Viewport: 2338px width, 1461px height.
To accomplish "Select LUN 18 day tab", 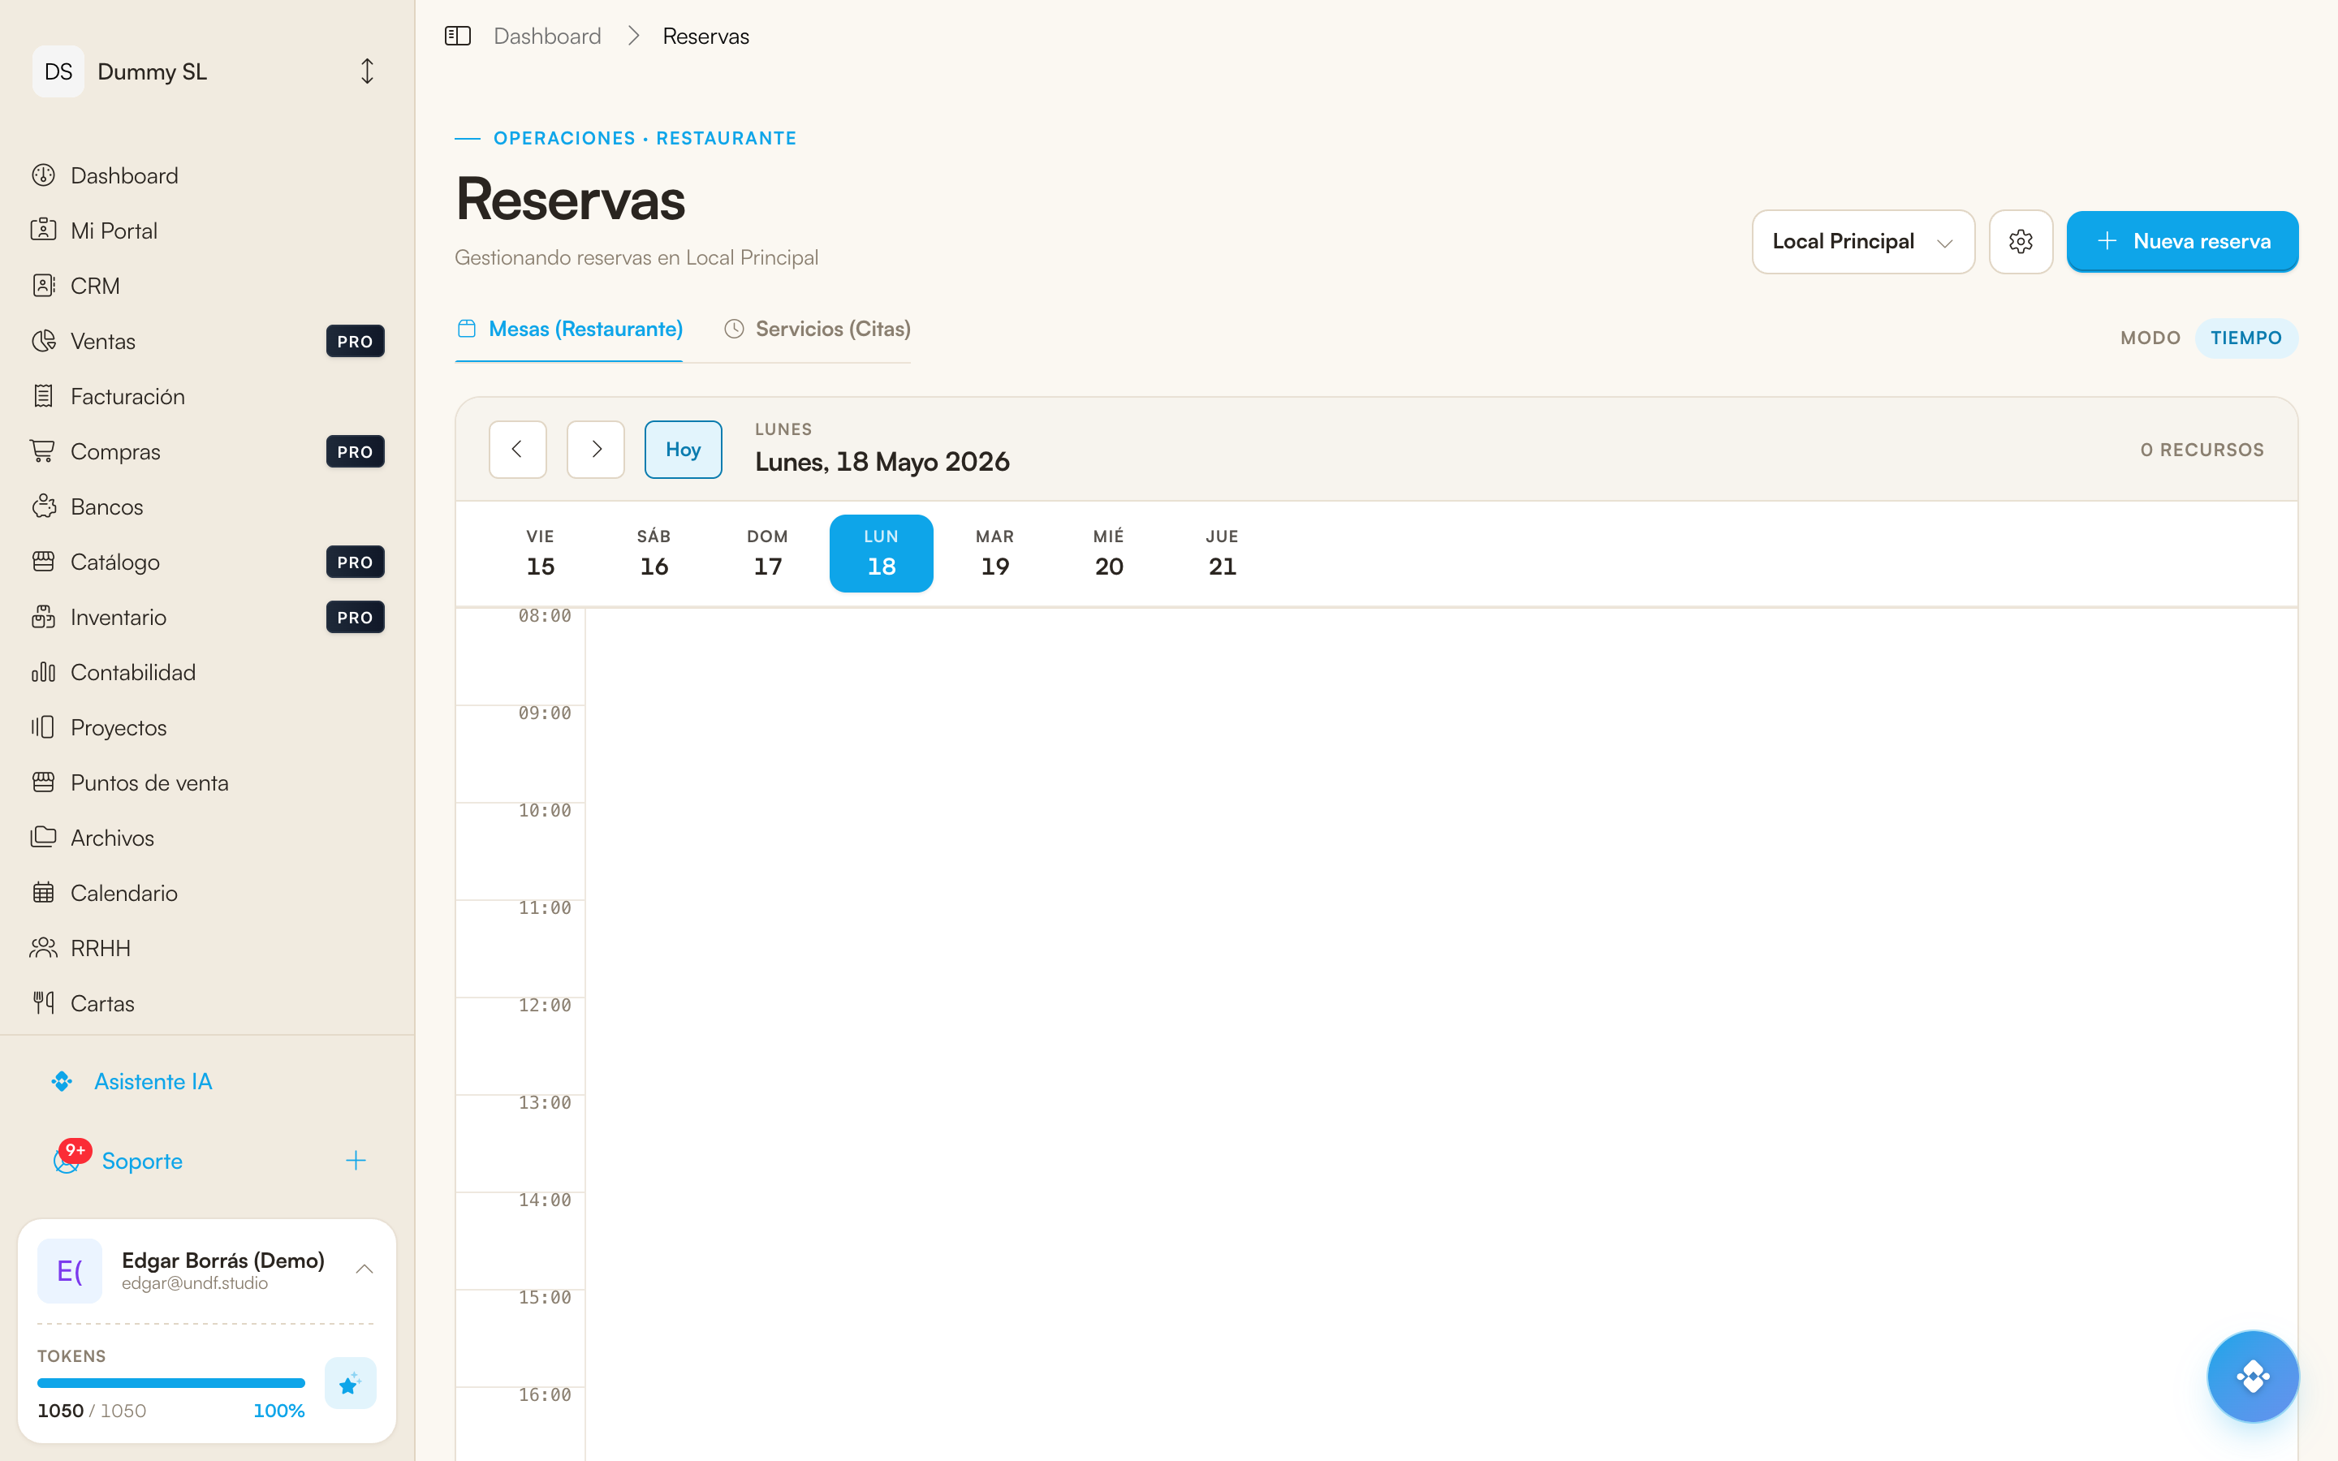I will click(881, 553).
